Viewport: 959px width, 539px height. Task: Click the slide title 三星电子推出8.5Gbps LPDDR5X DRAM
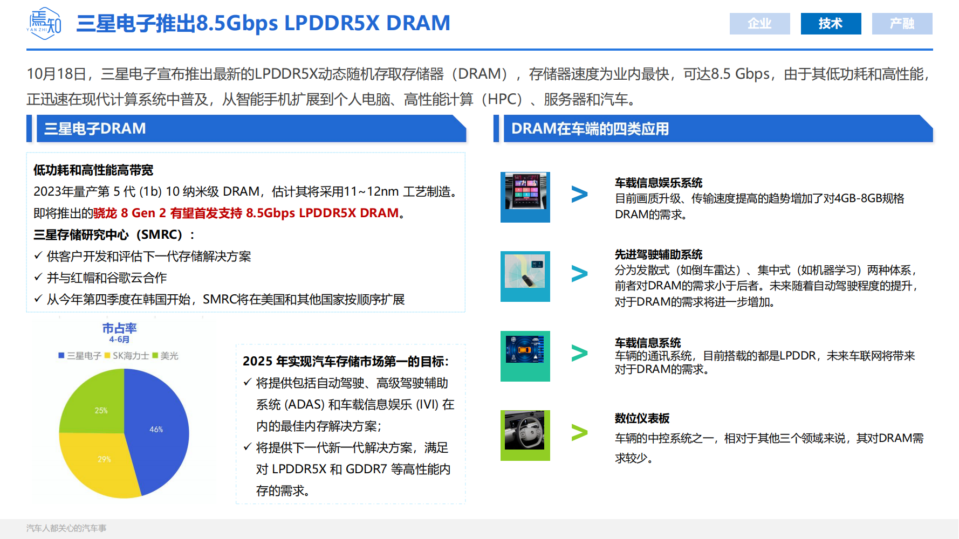coord(263,23)
